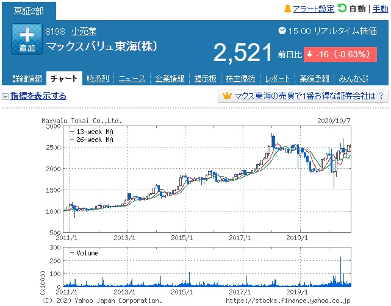Open the 小売業 sector link
This screenshot has width=391, height=306.
84,31
